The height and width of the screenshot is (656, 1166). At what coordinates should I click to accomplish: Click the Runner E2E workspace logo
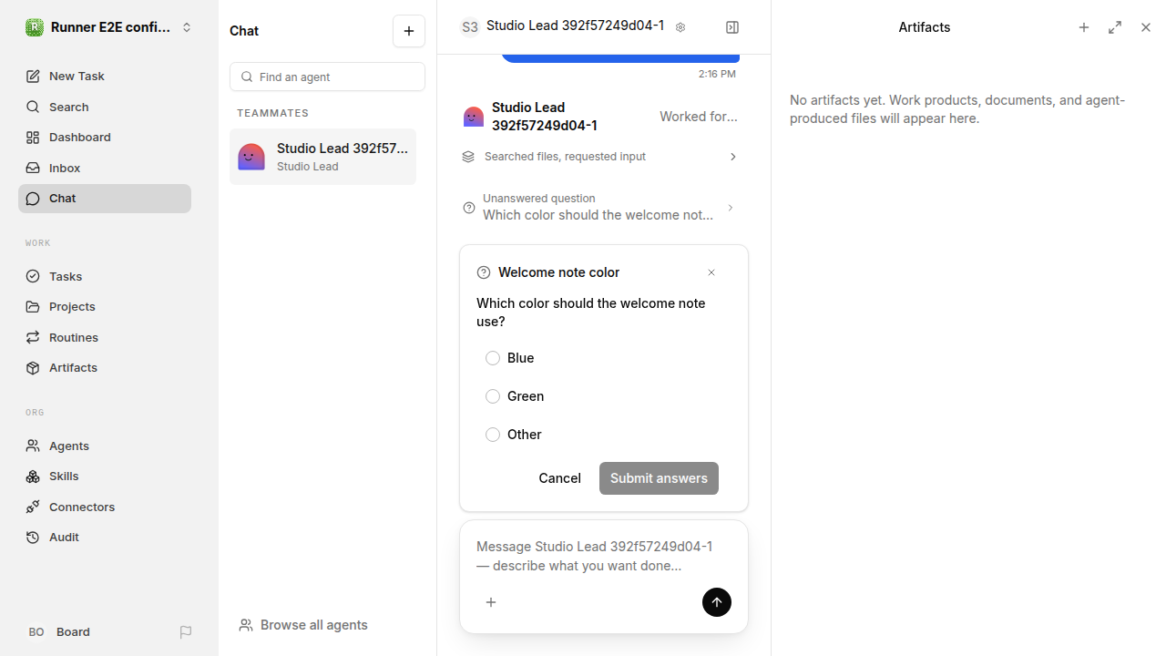[35, 27]
